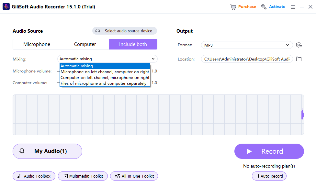
Task: Browse output location folder icon
Action: point(299,59)
